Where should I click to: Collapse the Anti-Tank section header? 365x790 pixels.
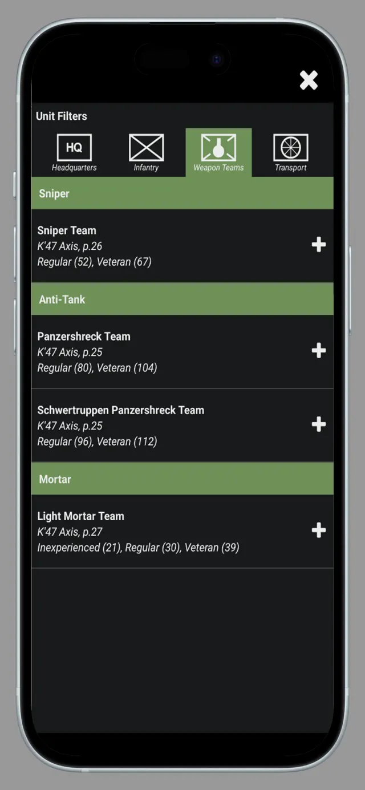(x=182, y=298)
